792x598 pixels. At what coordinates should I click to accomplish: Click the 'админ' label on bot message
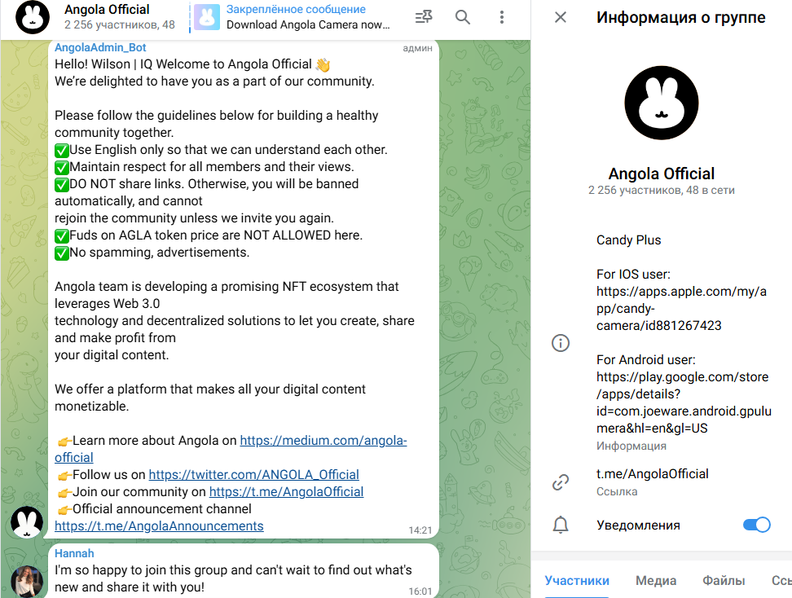click(x=417, y=48)
